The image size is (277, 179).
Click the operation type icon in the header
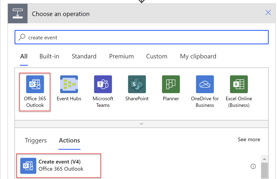17,13
